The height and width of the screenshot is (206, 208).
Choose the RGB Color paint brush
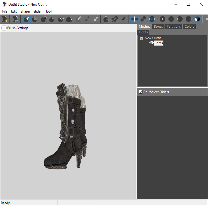pos(87,19)
